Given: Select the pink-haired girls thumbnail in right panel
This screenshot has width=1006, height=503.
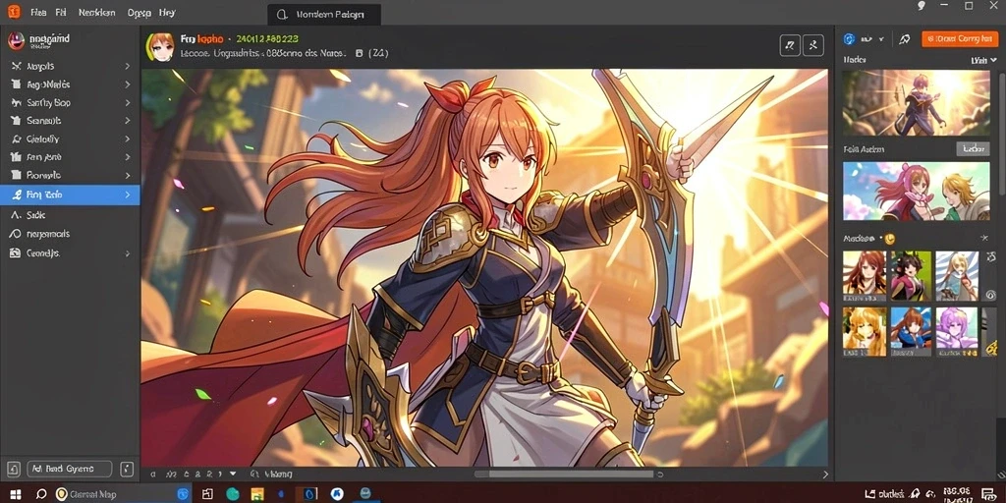Looking at the screenshot, I should (x=917, y=192).
